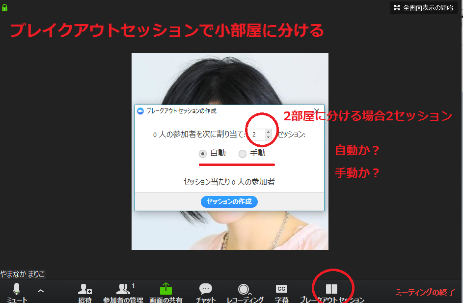Close the ブレークアウトセッションの作成 dialog
Image resolution: width=463 pixels, height=303 pixels.
click(x=317, y=111)
